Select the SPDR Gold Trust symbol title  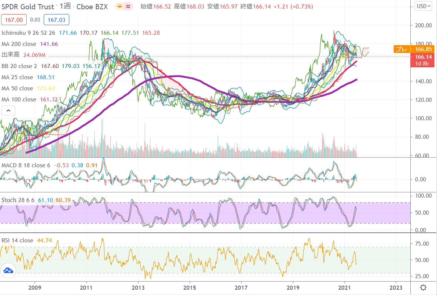[28, 7]
